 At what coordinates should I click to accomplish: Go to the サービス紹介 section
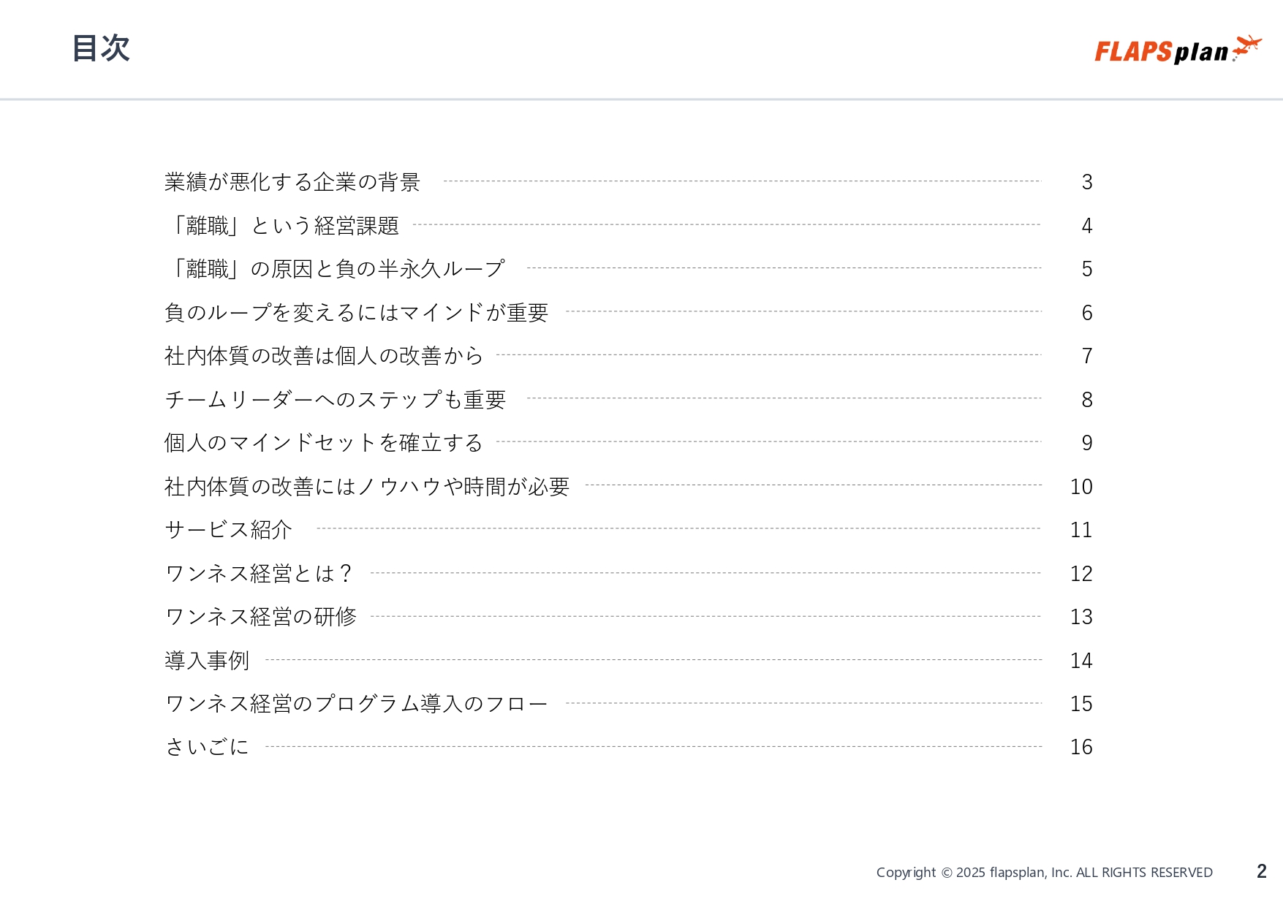tap(229, 530)
